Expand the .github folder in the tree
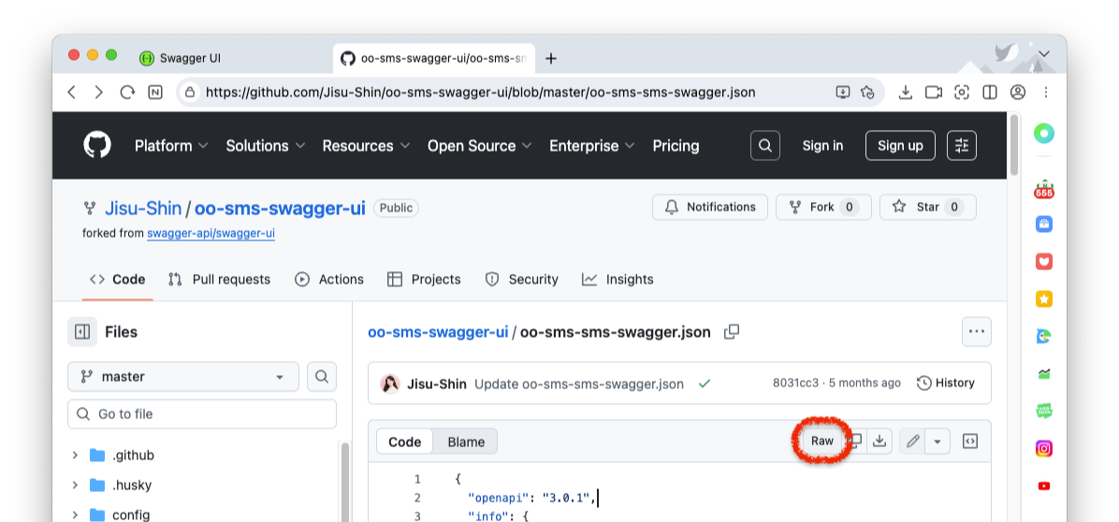 74,455
